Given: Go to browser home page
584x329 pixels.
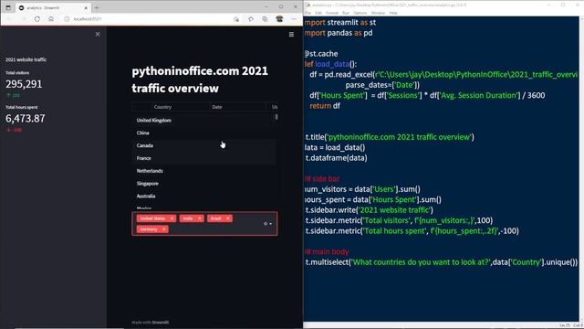Looking at the screenshot, I should point(51,19).
